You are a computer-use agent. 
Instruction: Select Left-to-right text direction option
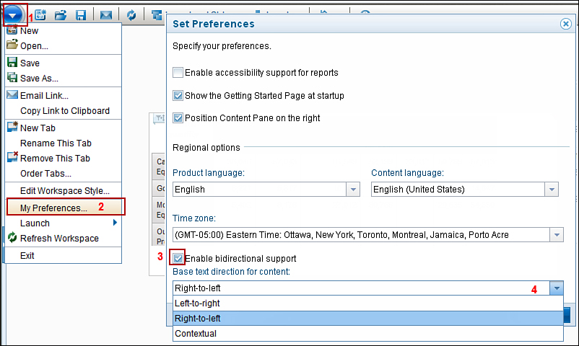point(367,303)
